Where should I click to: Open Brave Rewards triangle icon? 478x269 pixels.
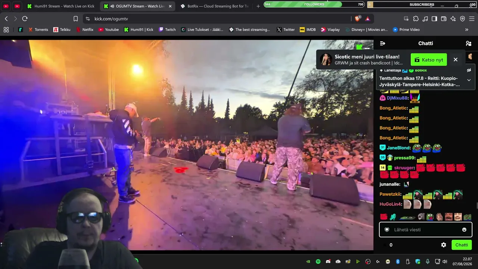(367, 19)
